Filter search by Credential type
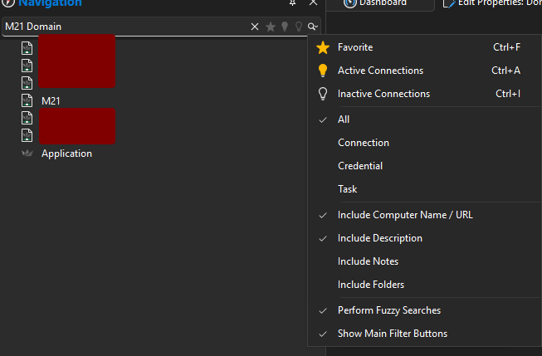The image size is (542, 356). coord(360,166)
